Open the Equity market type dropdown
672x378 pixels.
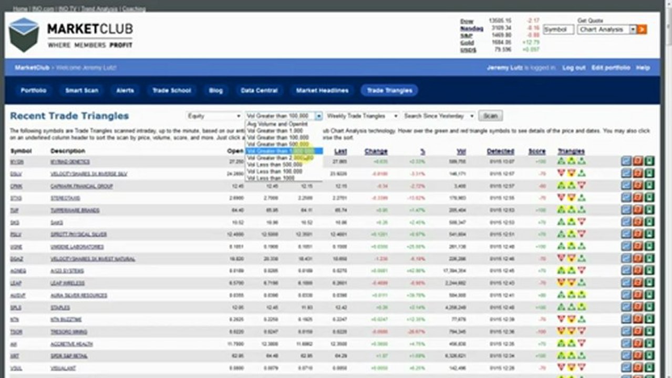(x=214, y=115)
